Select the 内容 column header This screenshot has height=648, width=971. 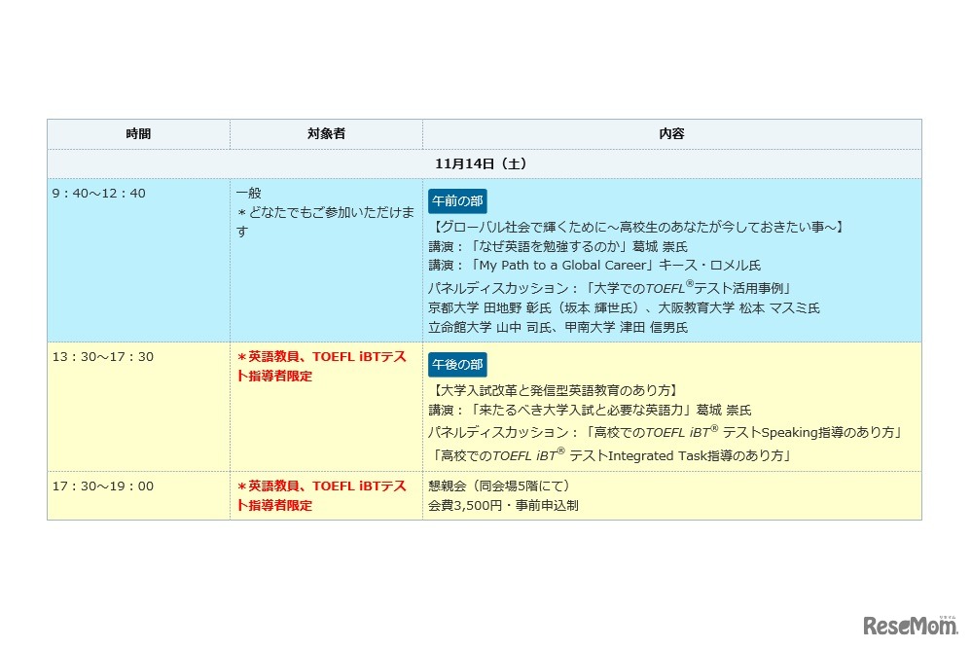[x=670, y=133]
